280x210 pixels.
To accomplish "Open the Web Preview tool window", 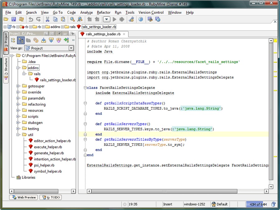I will coord(24,197).
